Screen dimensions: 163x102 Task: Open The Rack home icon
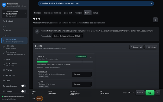tap(4, 21)
